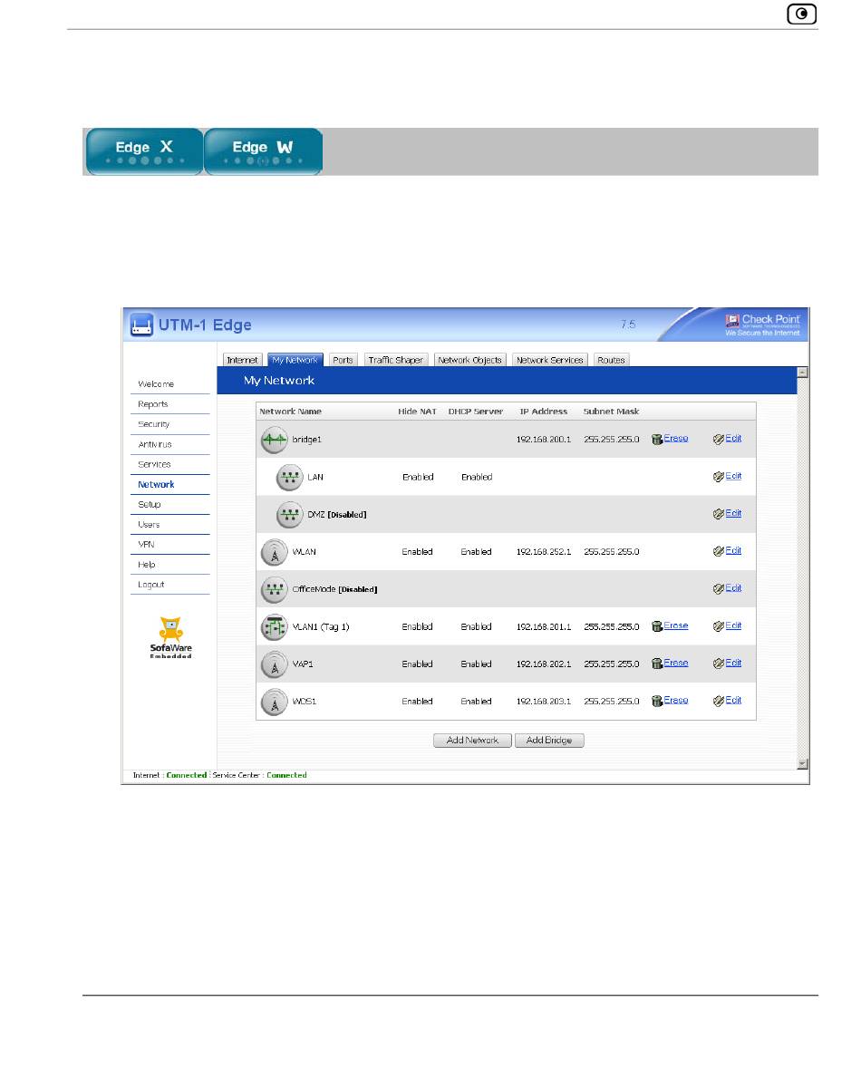Viewport: 861px width, 1066px height.
Task: Click the Edge X badge
Action: pyautogui.click(x=144, y=151)
